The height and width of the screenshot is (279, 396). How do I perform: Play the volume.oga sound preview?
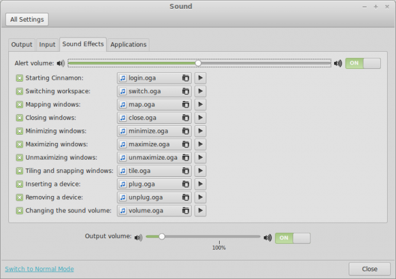(200, 211)
